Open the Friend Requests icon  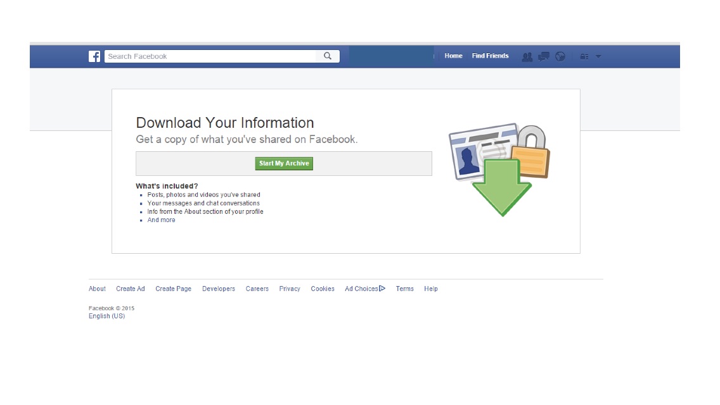coord(527,56)
